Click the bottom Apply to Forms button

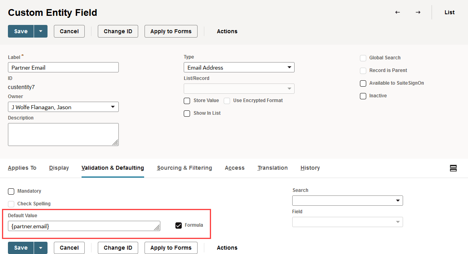pos(171,248)
